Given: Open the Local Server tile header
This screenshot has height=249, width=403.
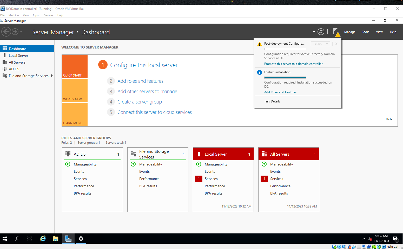Looking at the screenshot, I should 223,154.
